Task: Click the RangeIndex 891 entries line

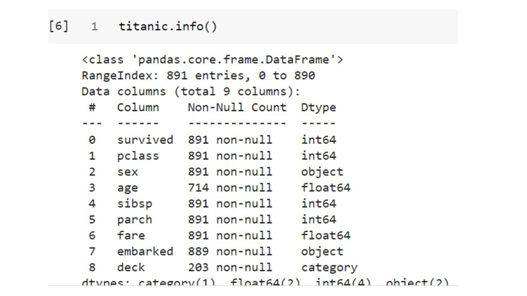Action: pyautogui.click(x=198, y=76)
